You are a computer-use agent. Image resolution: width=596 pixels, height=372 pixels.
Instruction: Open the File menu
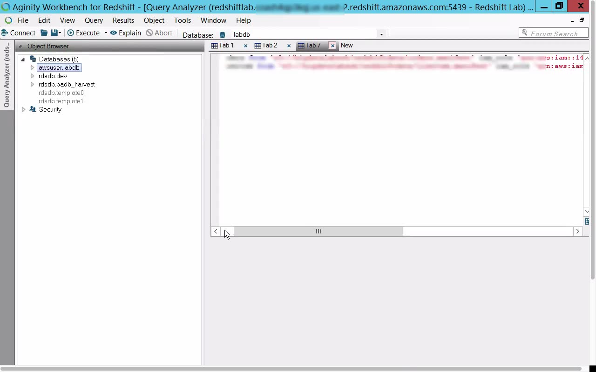[x=23, y=20]
